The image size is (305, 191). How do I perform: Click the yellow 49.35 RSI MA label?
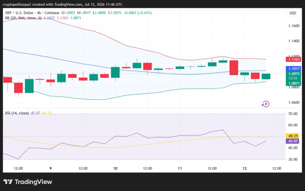pyautogui.click(x=292, y=136)
